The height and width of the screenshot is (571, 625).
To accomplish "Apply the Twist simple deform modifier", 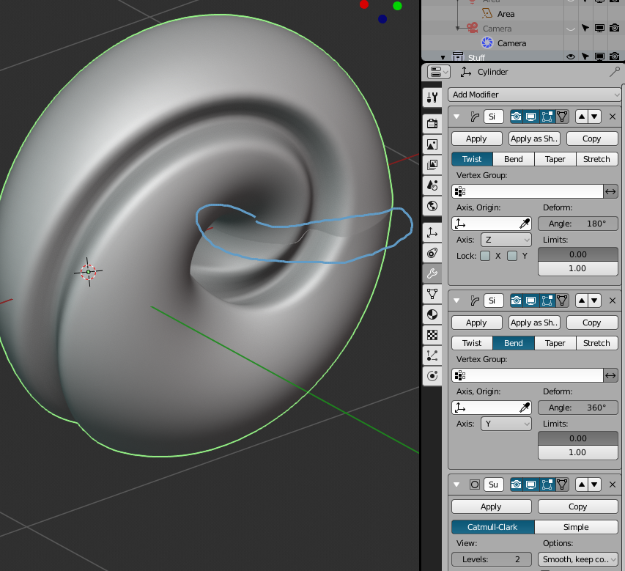I will coord(476,139).
